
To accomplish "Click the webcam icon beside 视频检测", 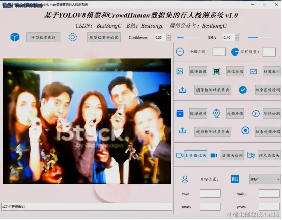I will point(216,114).
